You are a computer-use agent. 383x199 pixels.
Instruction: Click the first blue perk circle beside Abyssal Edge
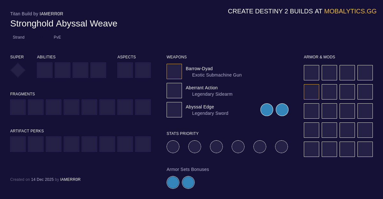[x=267, y=109]
